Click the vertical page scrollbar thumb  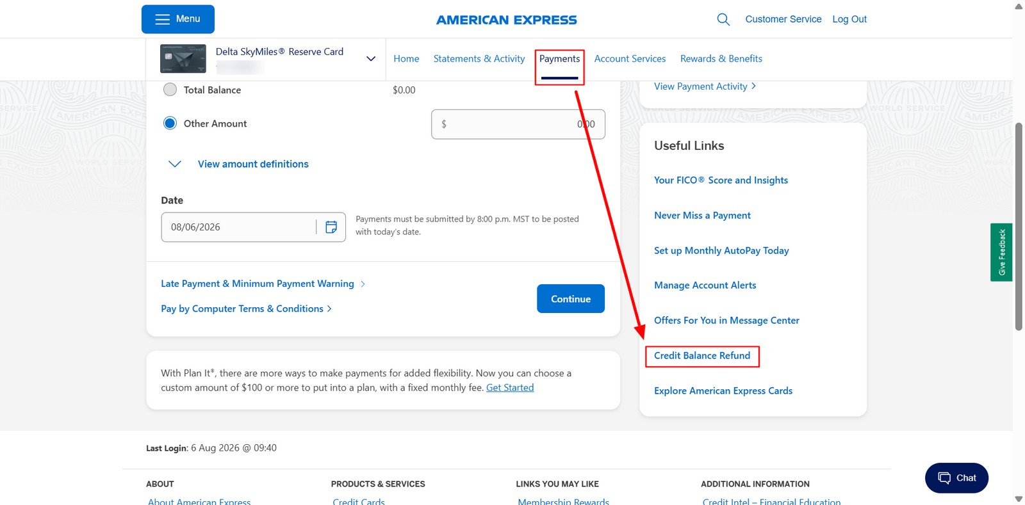pyautogui.click(x=1019, y=226)
